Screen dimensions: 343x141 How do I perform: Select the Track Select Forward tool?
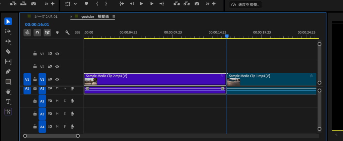(x=8, y=31)
